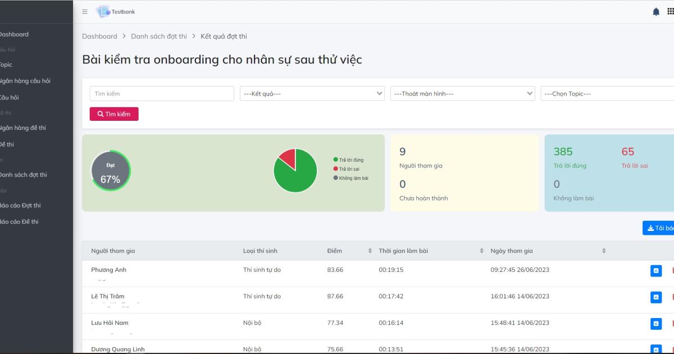
Task: Open the Chọn Topic dropdown
Action: [x=607, y=93]
